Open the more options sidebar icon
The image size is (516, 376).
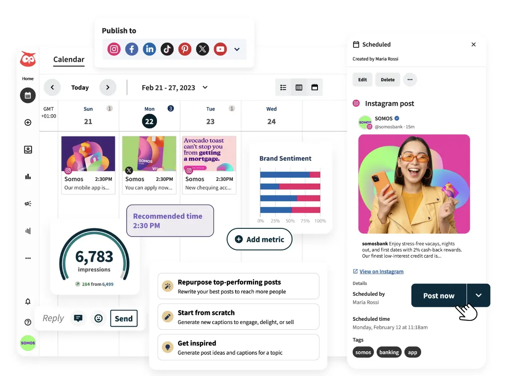[28, 258]
